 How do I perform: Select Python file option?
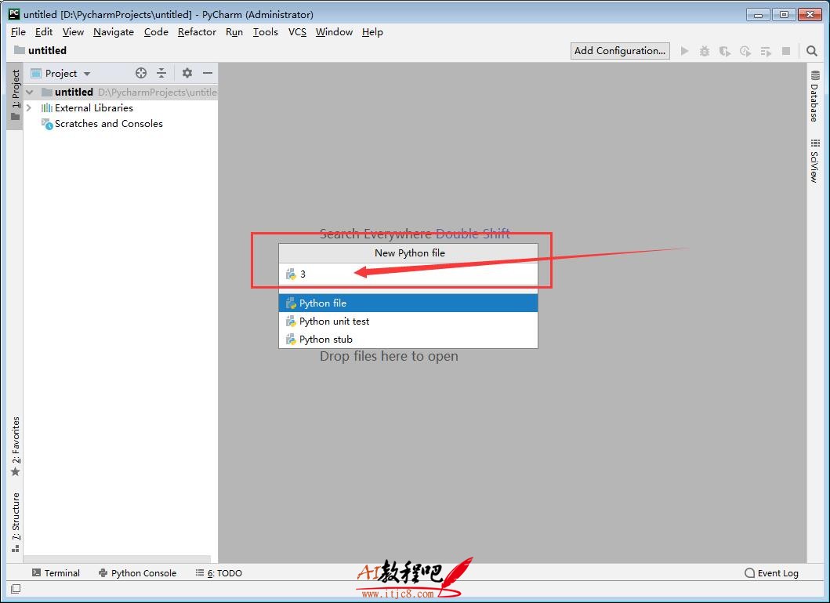(408, 303)
